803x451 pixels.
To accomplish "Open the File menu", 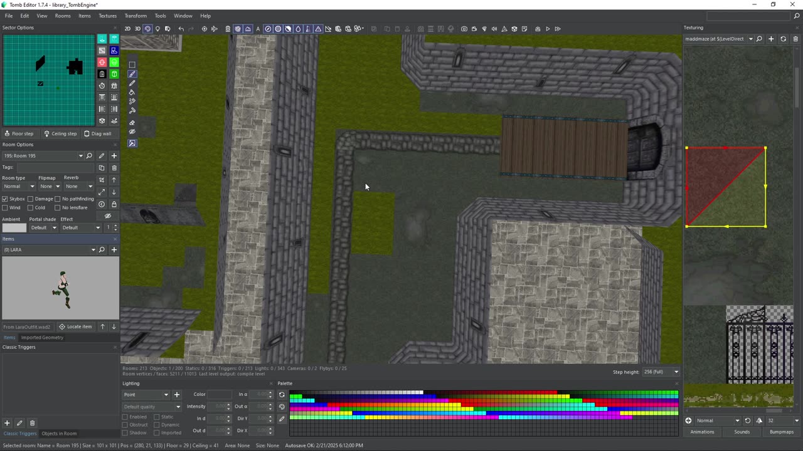I will [x=9, y=16].
